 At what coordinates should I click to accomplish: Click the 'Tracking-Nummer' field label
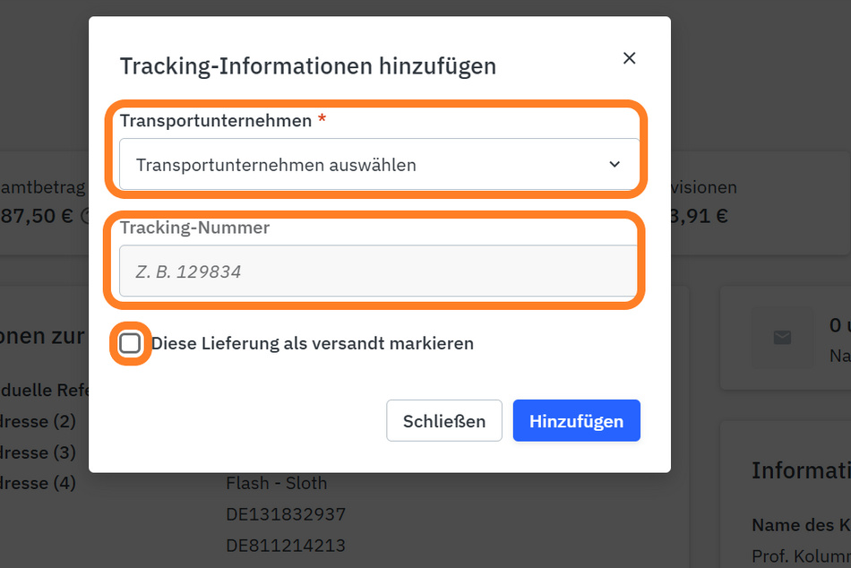tap(194, 228)
